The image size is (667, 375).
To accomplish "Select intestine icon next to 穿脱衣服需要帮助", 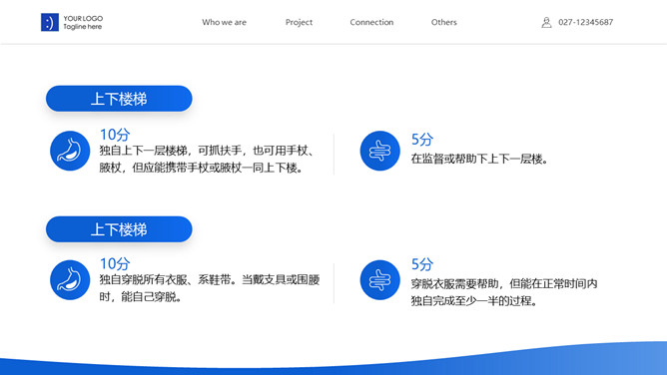I will [379, 280].
